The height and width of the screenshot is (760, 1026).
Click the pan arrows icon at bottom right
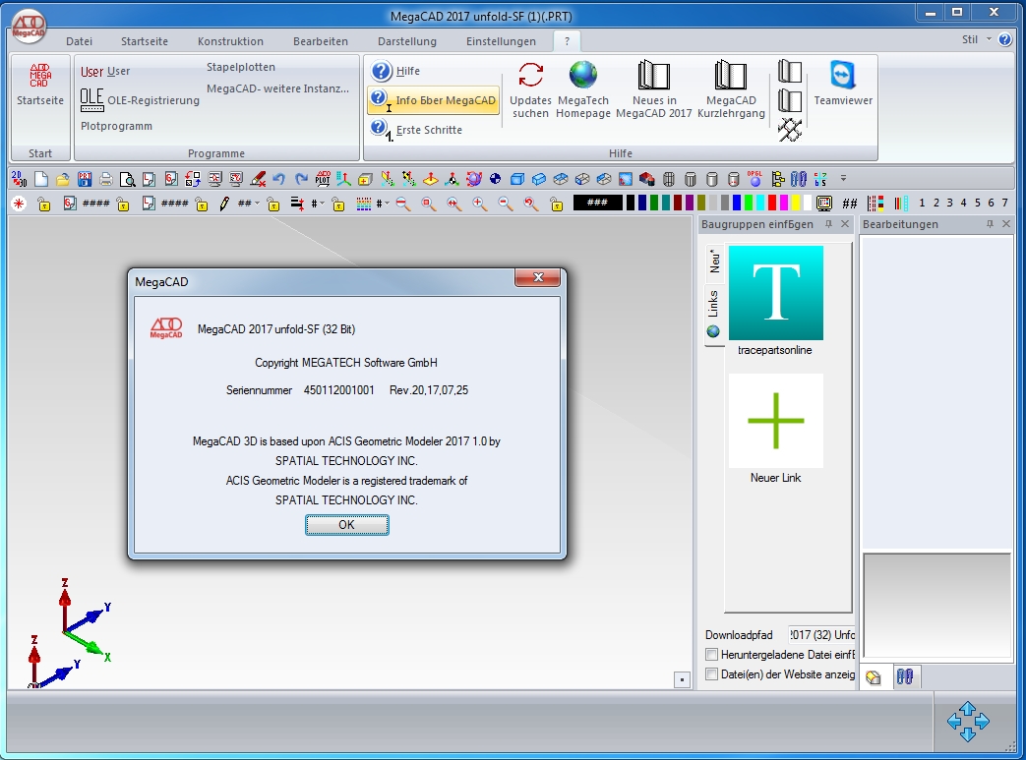968,722
